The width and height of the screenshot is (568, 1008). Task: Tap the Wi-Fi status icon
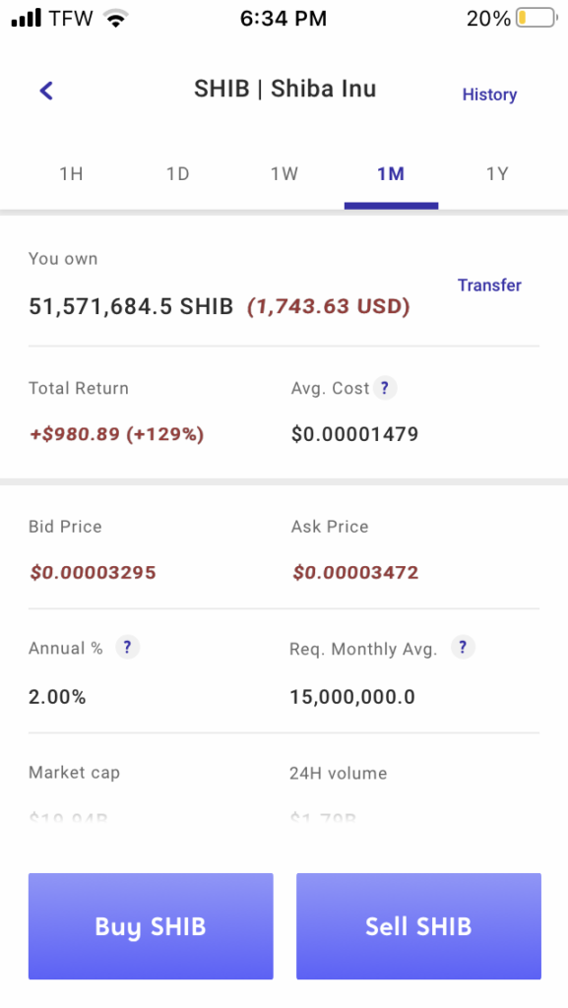point(115,18)
